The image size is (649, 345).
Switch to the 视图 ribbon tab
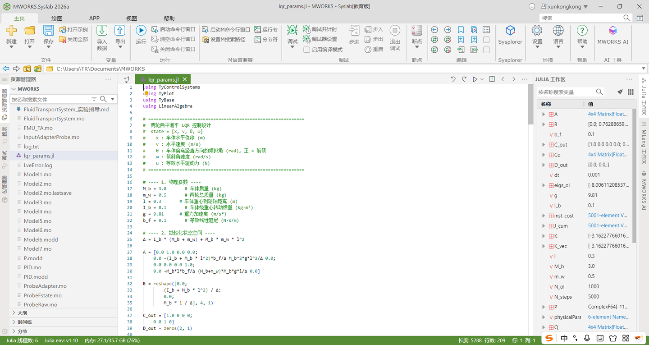click(132, 18)
